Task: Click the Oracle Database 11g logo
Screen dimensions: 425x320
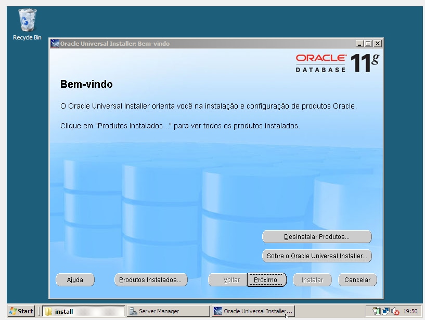Action: click(x=338, y=63)
